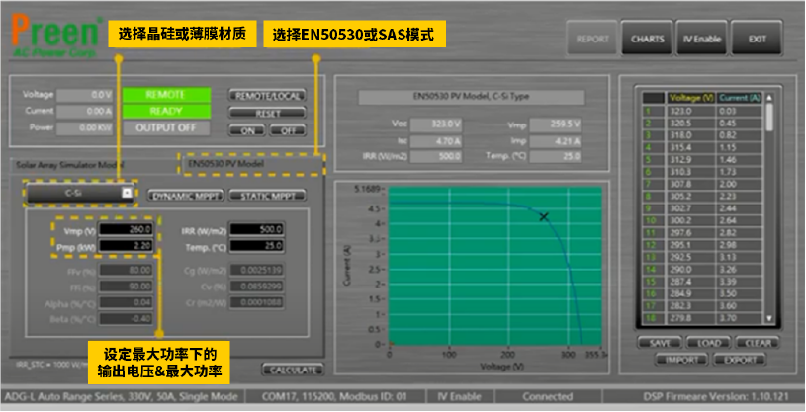Toggle REMOTE/LOCAL control mode
The height and width of the screenshot is (412, 806).
[x=267, y=96]
